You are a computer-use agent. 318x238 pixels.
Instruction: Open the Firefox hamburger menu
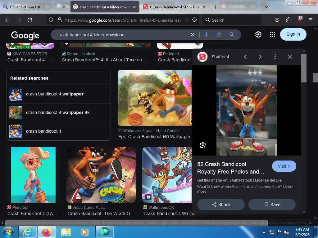[x=310, y=20]
